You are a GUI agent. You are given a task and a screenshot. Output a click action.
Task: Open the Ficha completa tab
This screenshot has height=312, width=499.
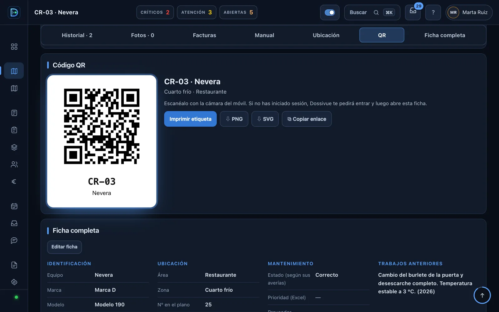click(x=445, y=35)
